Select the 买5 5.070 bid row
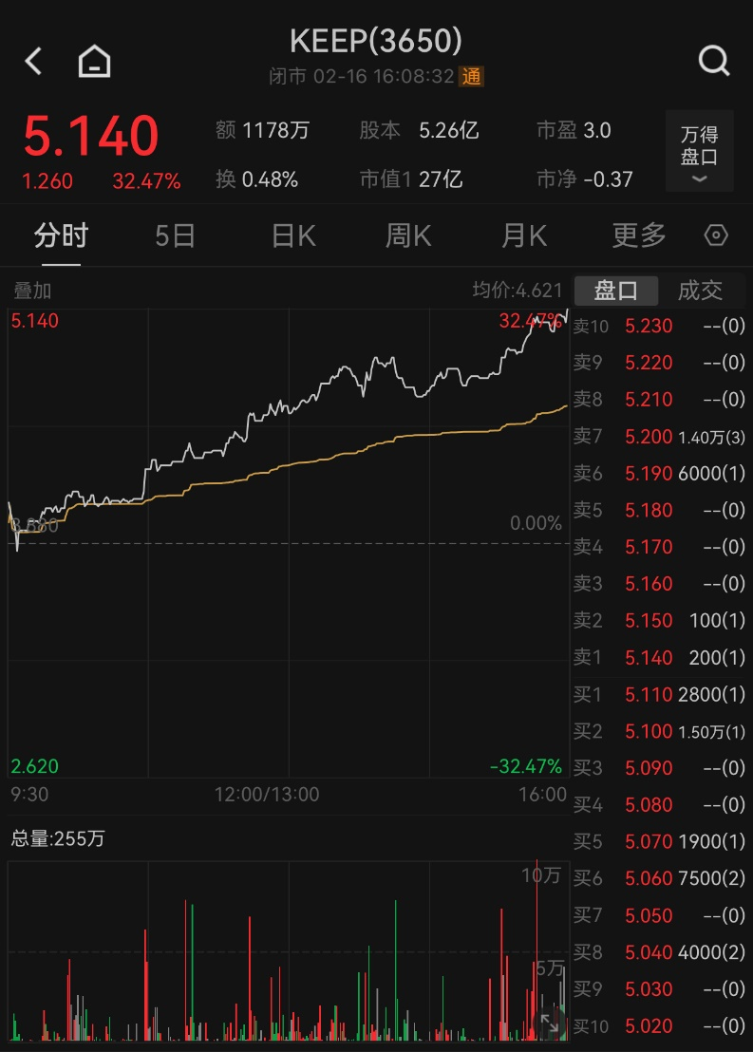 [x=659, y=841]
